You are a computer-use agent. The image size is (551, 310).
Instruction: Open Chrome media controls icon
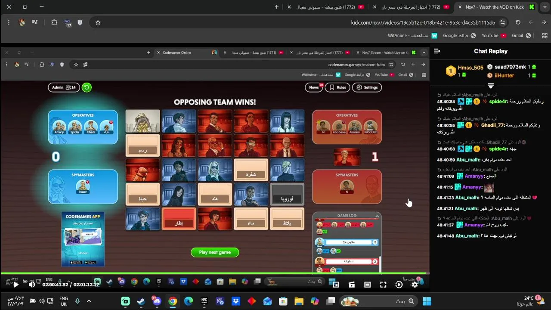coord(35,22)
